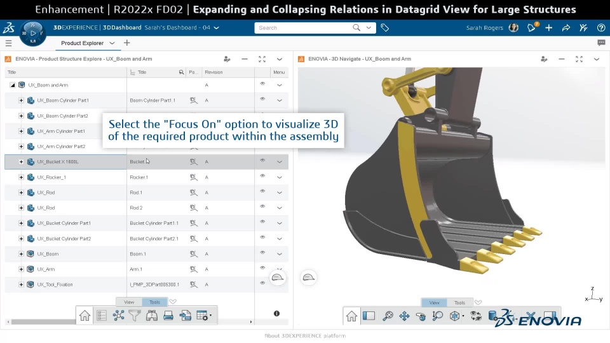Click inside the Search input field

coord(304,27)
